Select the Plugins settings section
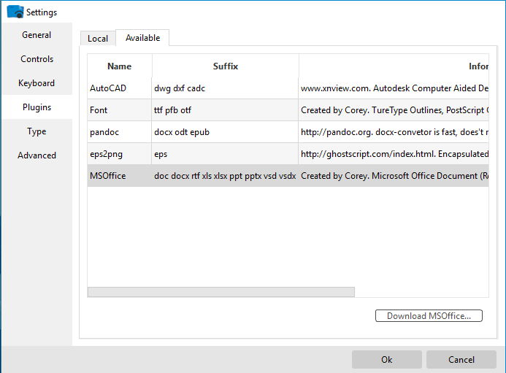The image size is (506, 373). 37,107
